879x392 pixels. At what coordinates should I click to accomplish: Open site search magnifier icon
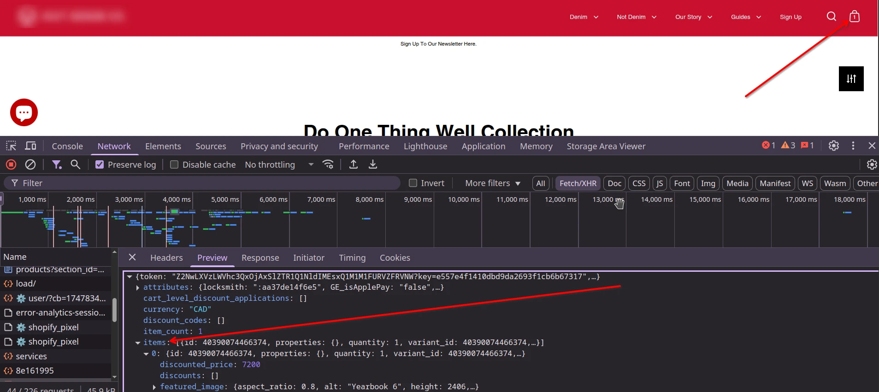pyautogui.click(x=832, y=17)
